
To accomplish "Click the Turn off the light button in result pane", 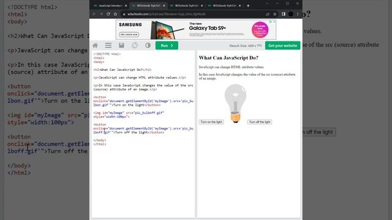I will tap(260, 122).
